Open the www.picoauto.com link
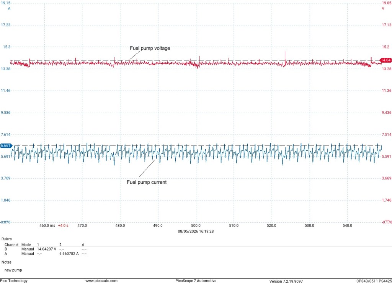Viewport: 392px width, 283px height. [x=101, y=281]
